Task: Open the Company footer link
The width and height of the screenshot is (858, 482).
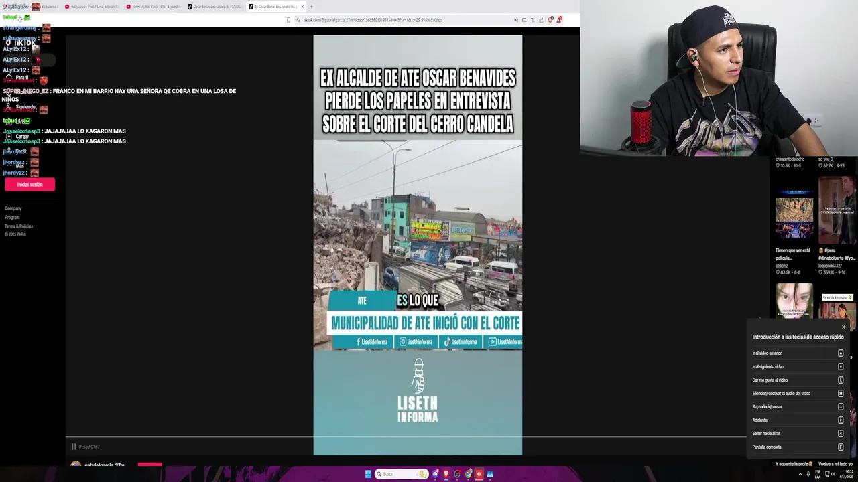Action: tap(13, 208)
